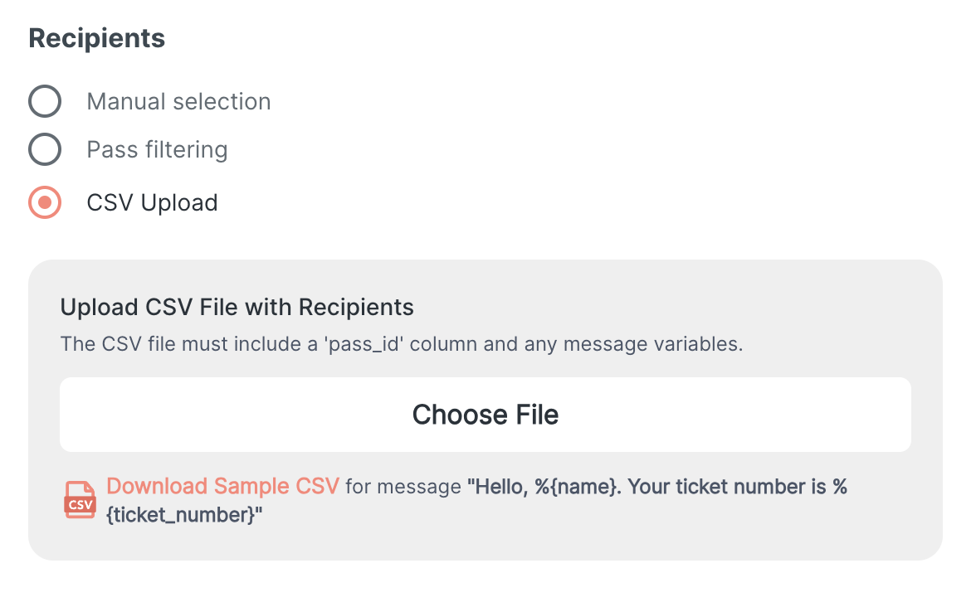Click the words 'message variables' in description

coord(656,344)
